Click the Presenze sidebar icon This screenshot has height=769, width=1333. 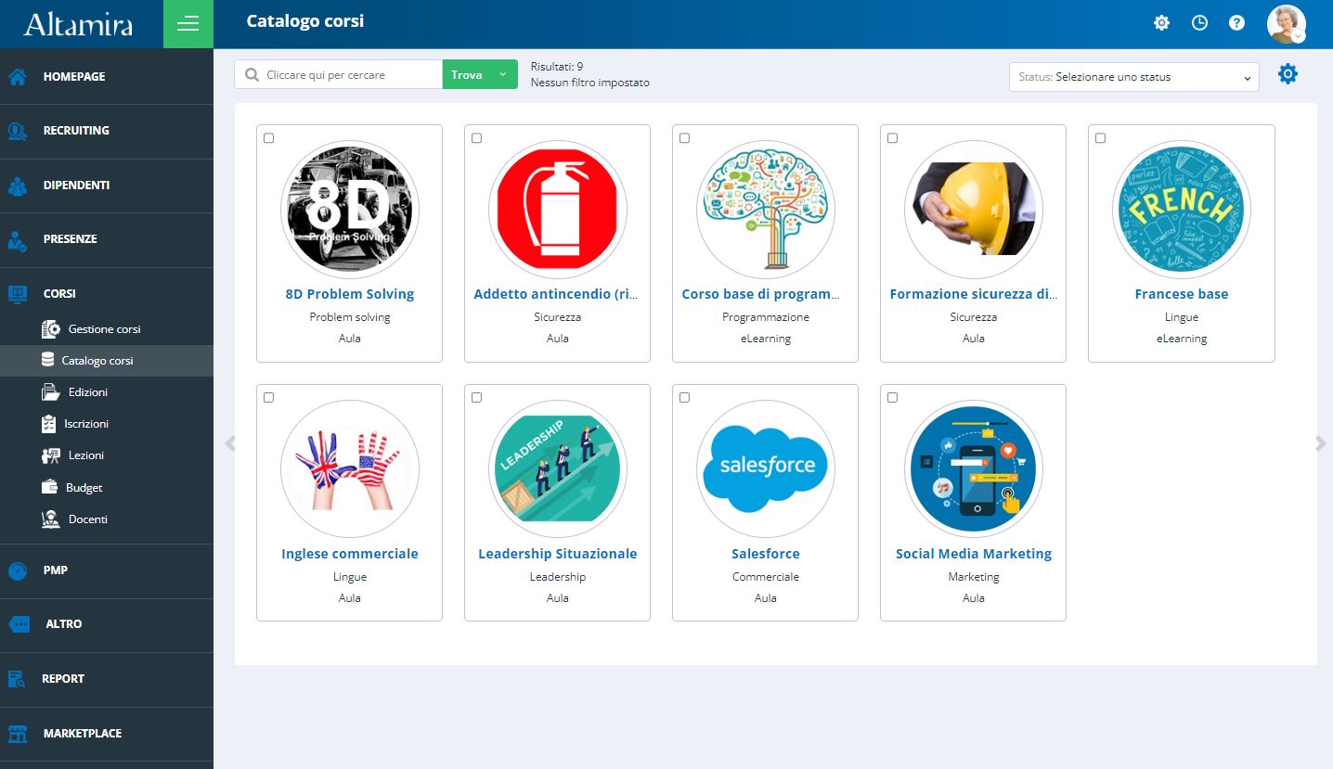18,239
